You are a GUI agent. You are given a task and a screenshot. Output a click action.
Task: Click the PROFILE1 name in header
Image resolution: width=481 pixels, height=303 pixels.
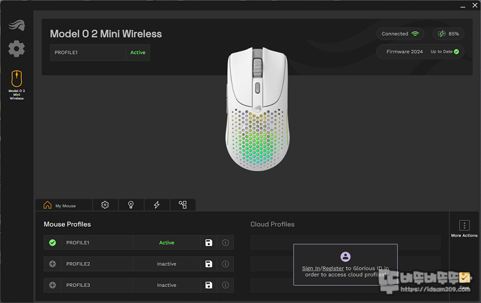pyautogui.click(x=66, y=52)
